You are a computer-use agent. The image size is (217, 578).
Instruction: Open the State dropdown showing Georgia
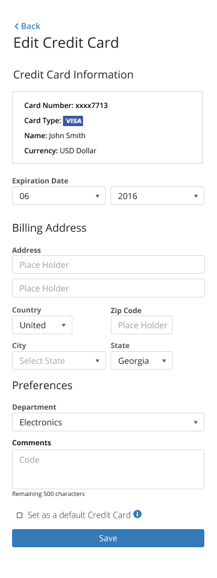(142, 361)
